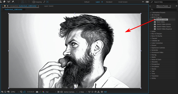Image resolution: width=178 pixels, height=94 pixels.
Task: Open the Effects & Presets tab
Action: coord(162,6)
